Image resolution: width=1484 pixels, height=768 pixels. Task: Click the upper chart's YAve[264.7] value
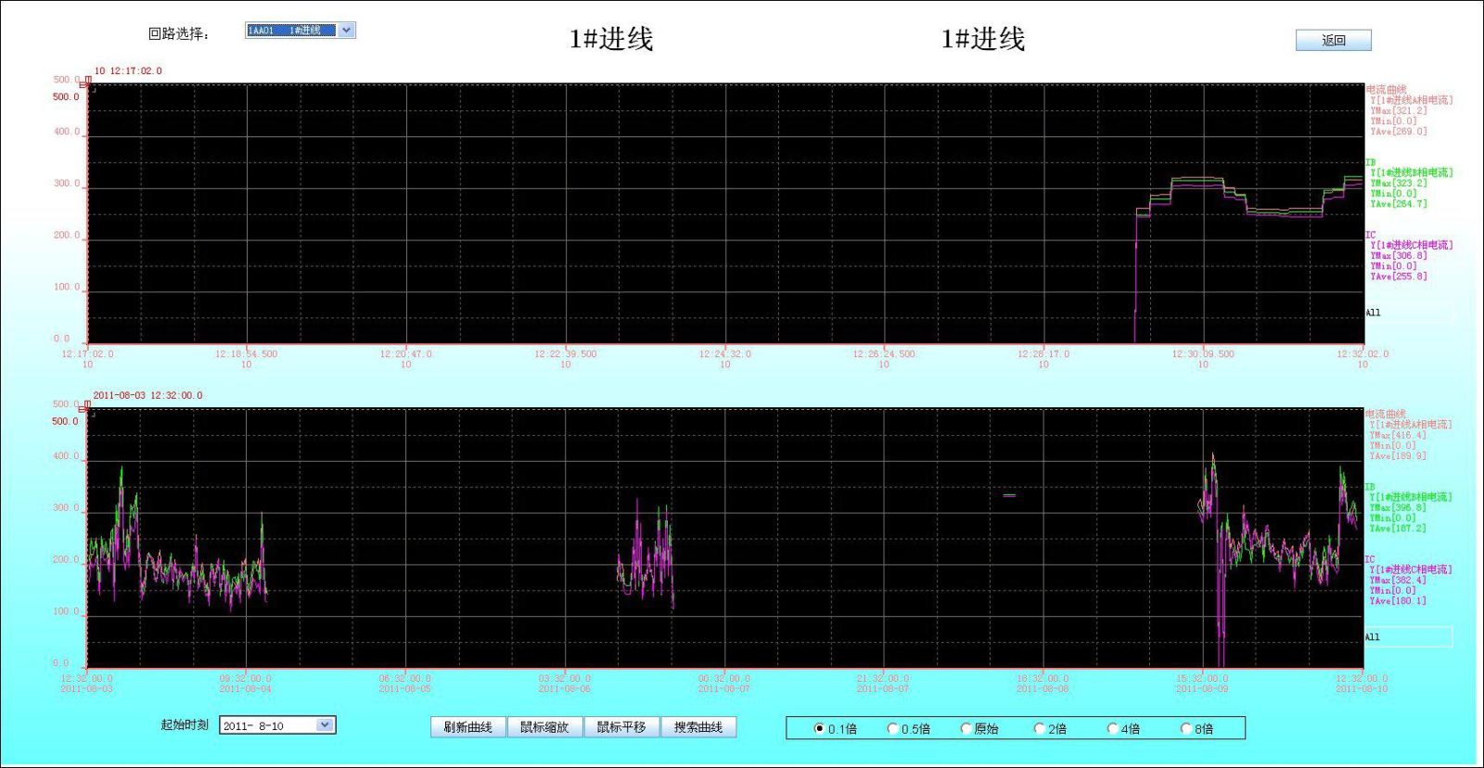coord(1399,204)
